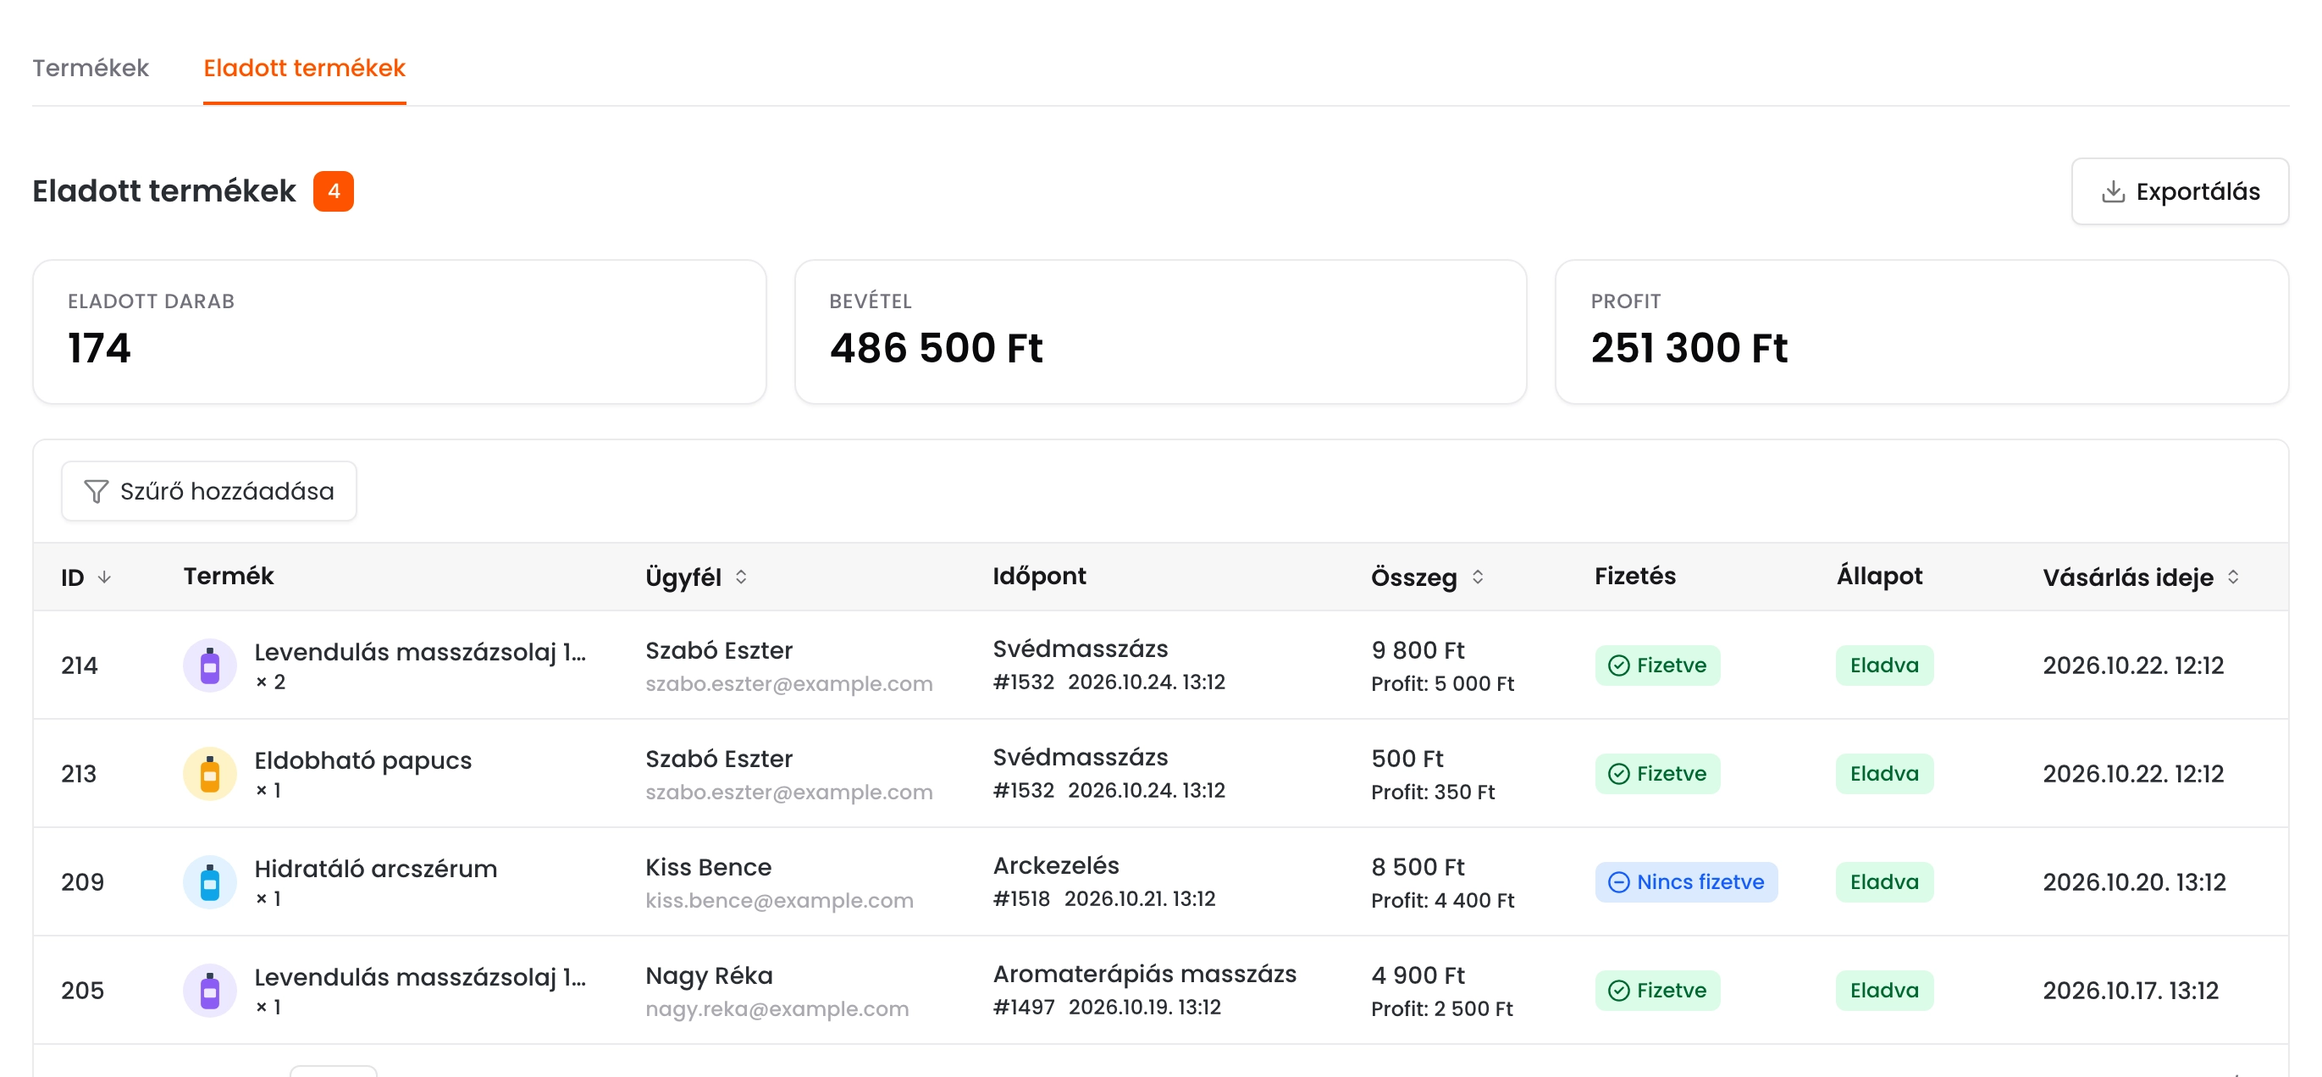Click the ID column sort arrow
Viewport: 2322px width, 1077px height.
[104, 577]
